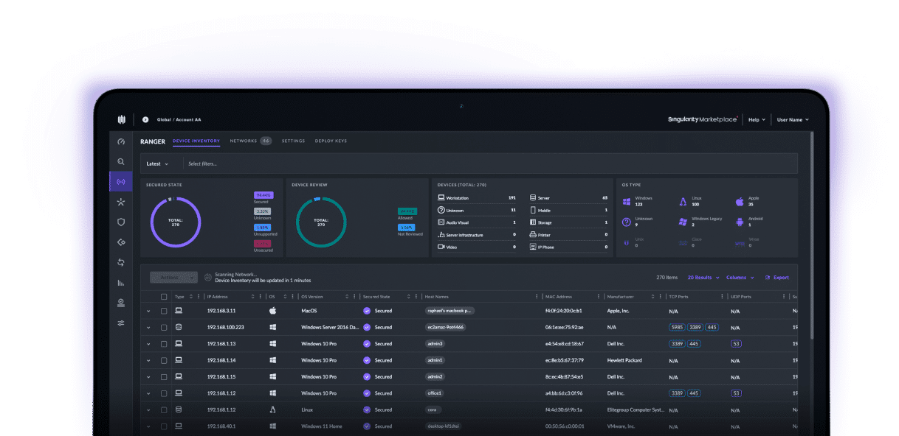Open the sync arrows sidebar icon
This screenshot has width=899, height=436.
[121, 262]
